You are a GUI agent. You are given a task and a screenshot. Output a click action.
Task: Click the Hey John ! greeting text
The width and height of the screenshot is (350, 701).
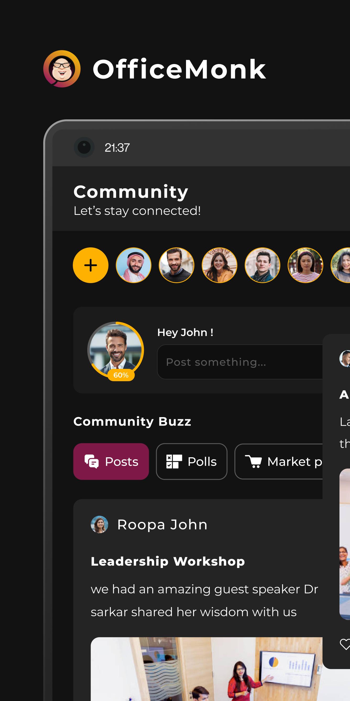coord(185,332)
